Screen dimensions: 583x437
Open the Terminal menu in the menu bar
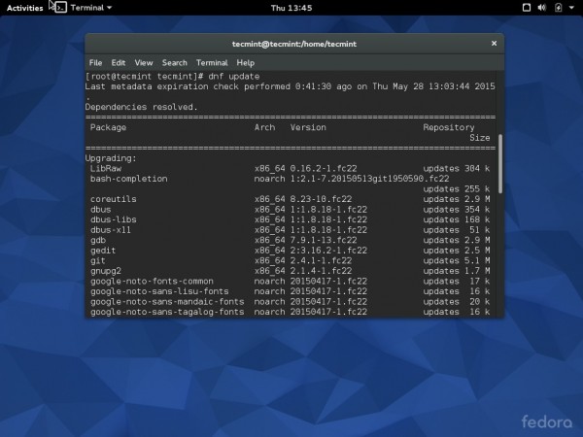[211, 62]
